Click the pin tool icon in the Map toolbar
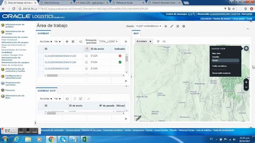The height and width of the screenshot is (143, 255). pos(158,41)
